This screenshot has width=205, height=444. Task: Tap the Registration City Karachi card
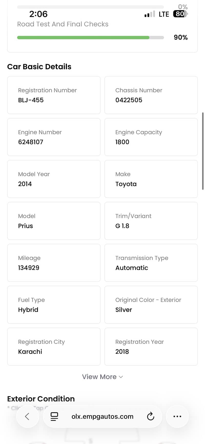click(54, 347)
